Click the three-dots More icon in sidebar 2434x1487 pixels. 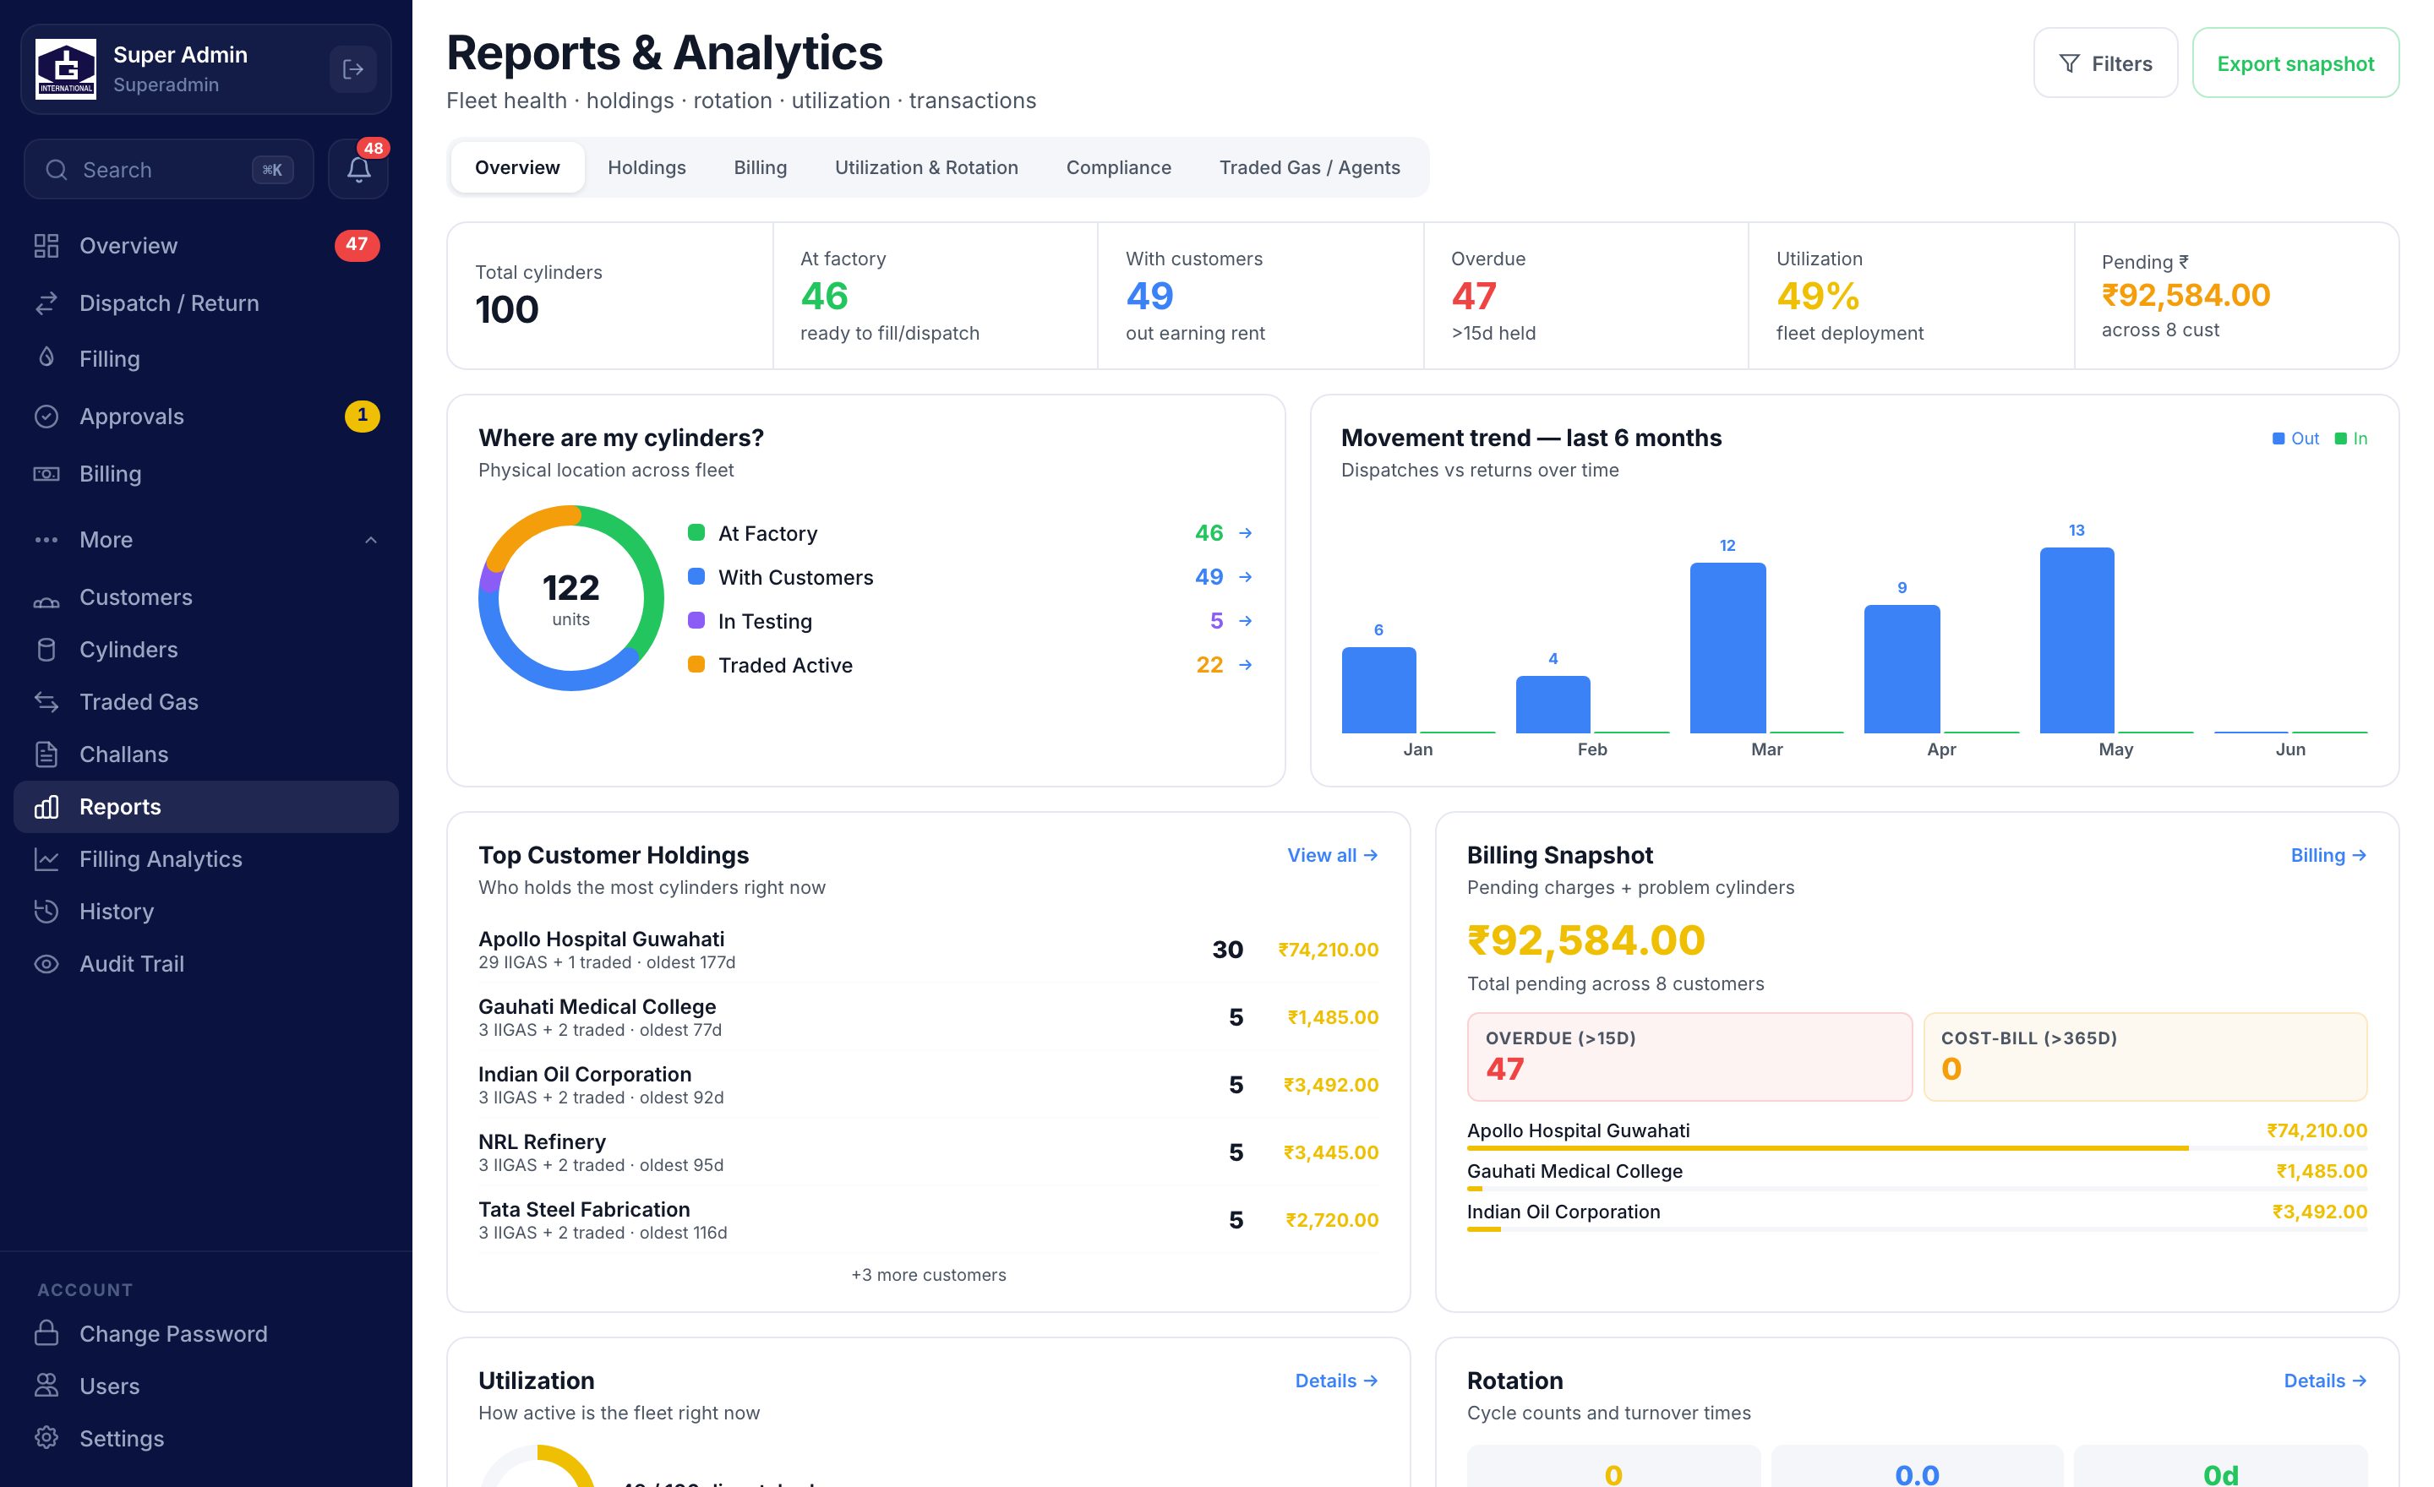pos(46,540)
